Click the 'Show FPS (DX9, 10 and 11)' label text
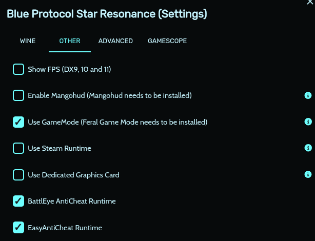Image resolution: width=315 pixels, height=241 pixels. [69, 69]
